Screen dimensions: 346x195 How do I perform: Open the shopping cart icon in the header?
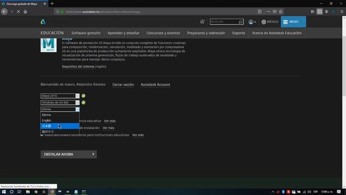tap(202, 22)
